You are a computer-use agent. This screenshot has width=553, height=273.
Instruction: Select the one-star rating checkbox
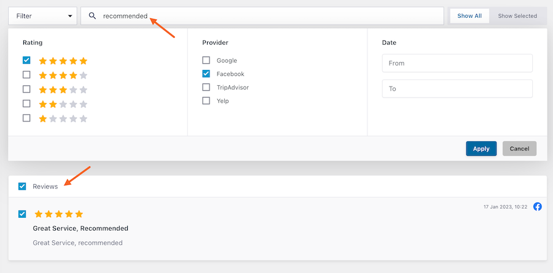coord(26,118)
